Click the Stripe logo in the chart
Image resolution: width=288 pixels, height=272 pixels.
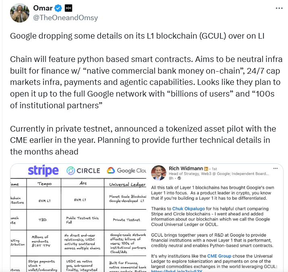[x=43, y=170]
